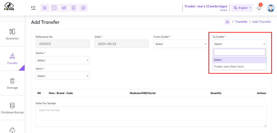Viewport: 277px width, 133px height.
Task: Choose Trader Joe's (New York) outlet option
Action: [240, 67]
